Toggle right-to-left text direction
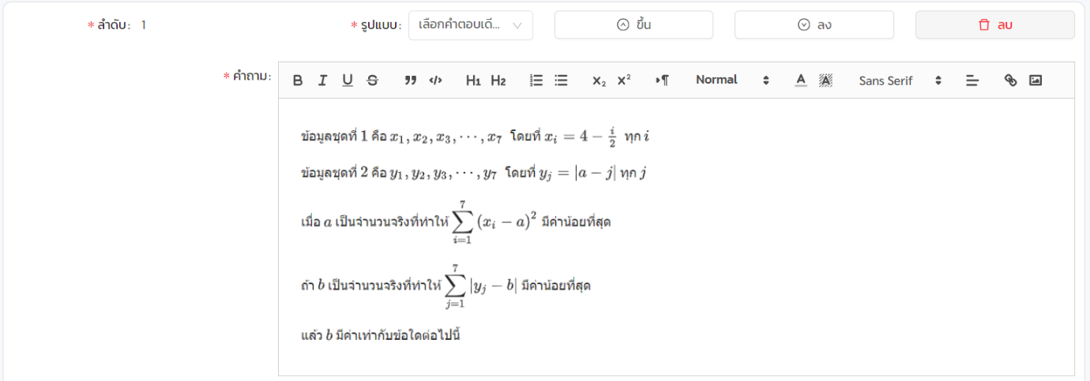 (662, 80)
